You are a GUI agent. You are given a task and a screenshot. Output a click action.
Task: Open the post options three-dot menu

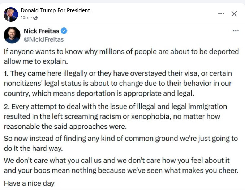coord(221,14)
